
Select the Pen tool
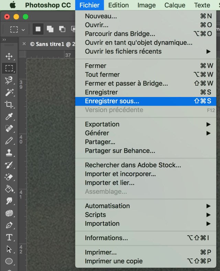[9, 226]
